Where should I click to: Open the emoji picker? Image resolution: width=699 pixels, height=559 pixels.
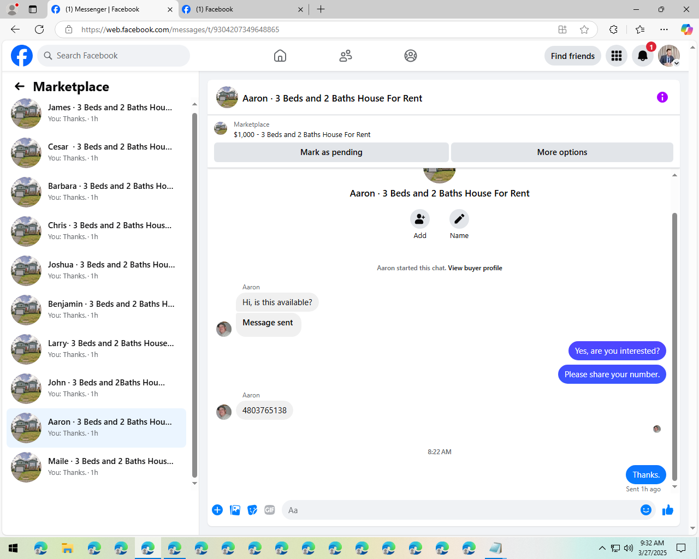646,510
